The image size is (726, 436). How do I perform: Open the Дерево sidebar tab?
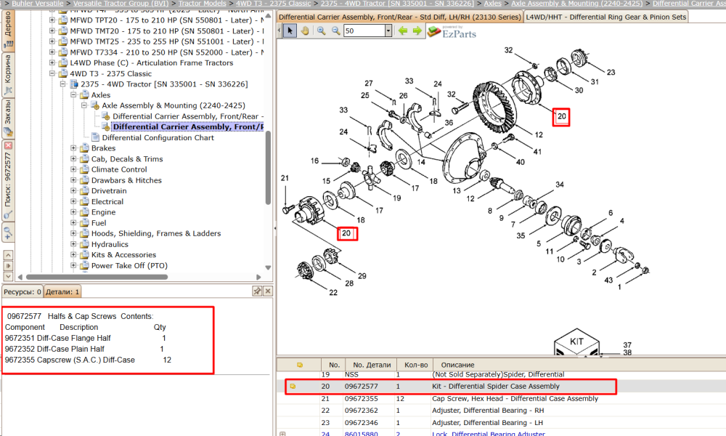coord(8,29)
